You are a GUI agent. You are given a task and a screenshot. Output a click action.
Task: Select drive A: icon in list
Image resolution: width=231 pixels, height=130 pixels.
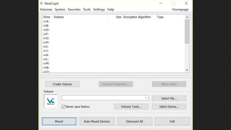44,21
